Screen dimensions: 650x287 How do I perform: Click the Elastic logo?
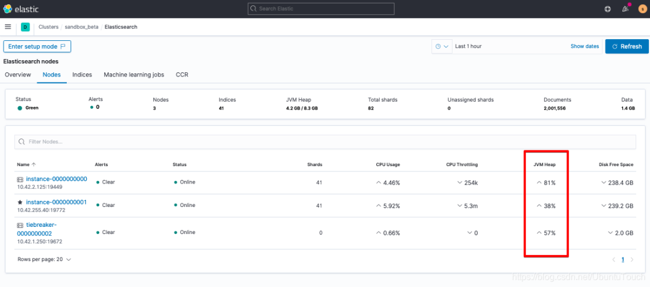(x=20, y=8)
